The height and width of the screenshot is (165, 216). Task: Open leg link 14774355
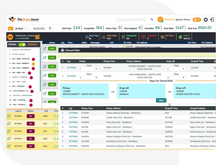[71, 76]
